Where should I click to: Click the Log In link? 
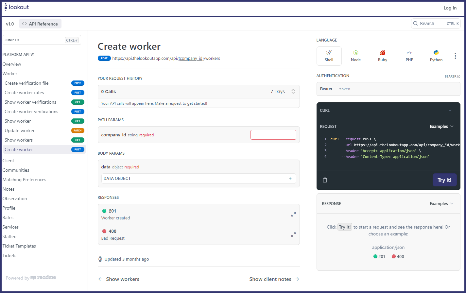point(450,8)
